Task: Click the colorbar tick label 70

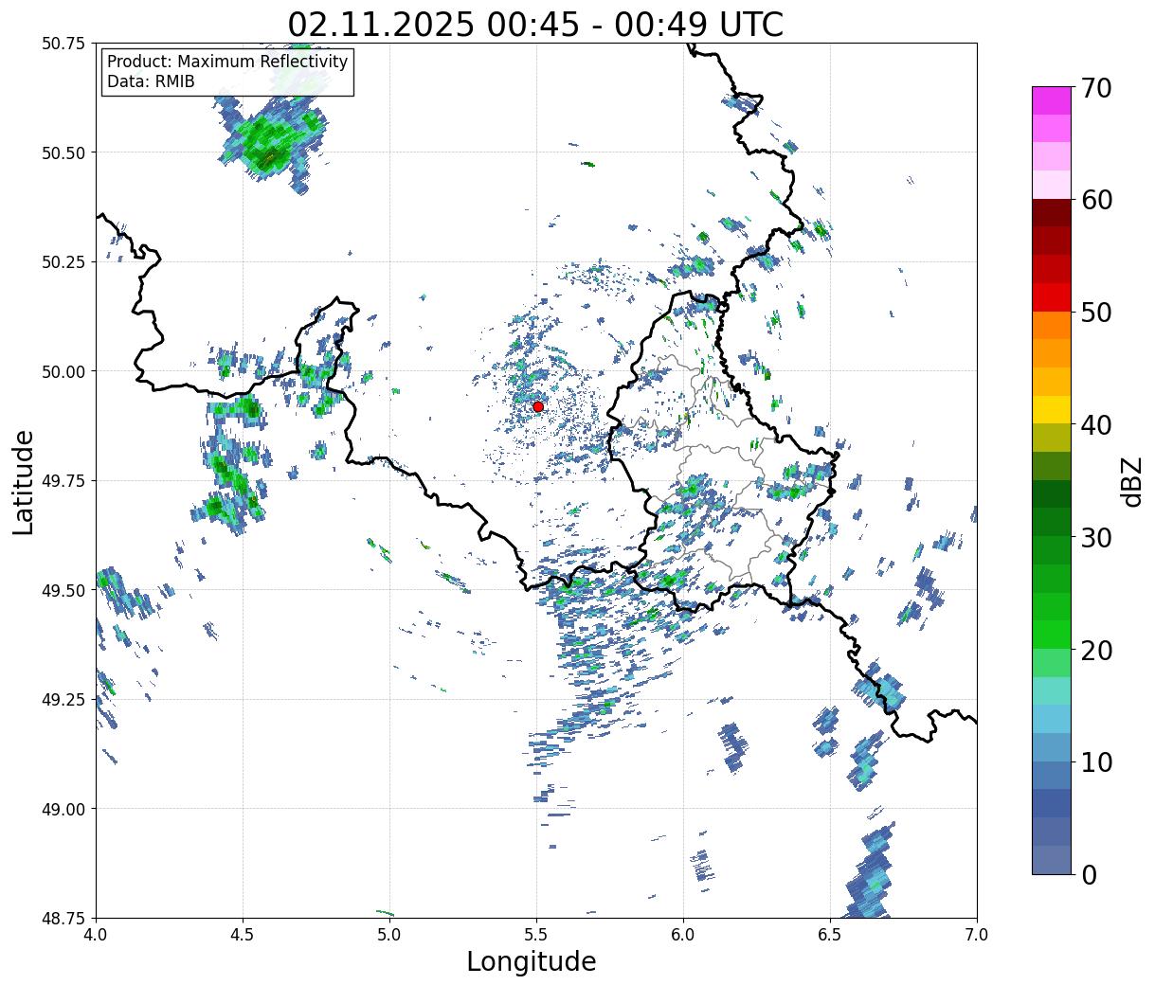Action: pos(1096,88)
